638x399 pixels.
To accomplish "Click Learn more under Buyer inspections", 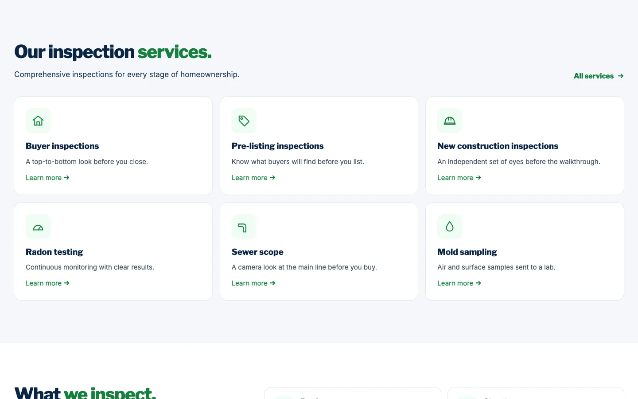I will (48, 178).
